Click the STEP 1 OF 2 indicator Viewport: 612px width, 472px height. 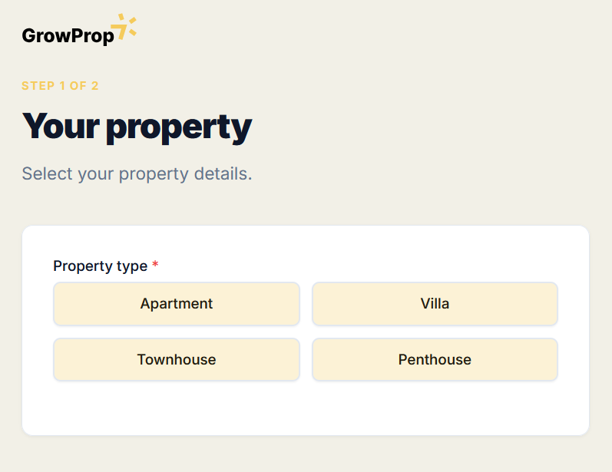[x=60, y=86]
